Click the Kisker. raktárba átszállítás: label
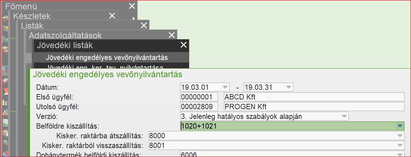Viewport: 411px width, 157px height. 100,136
